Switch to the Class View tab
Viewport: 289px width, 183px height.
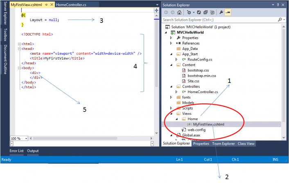[246, 144]
